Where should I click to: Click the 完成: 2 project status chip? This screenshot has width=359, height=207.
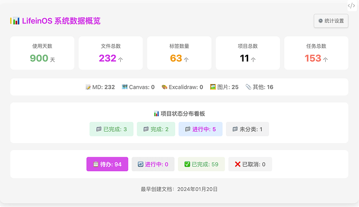156,129
